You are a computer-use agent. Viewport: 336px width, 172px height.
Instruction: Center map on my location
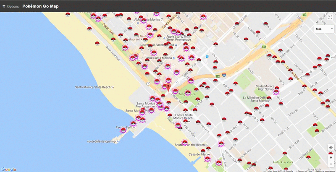pyautogui.click(x=331, y=148)
